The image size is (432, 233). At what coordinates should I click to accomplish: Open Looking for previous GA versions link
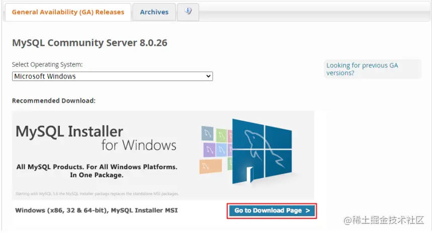(x=362, y=69)
